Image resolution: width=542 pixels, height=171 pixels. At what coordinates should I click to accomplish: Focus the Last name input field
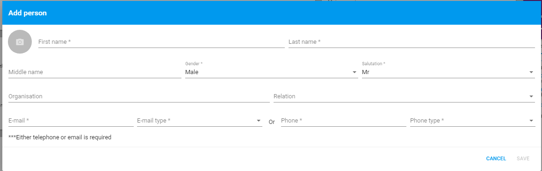pyautogui.click(x=412, y=42)
